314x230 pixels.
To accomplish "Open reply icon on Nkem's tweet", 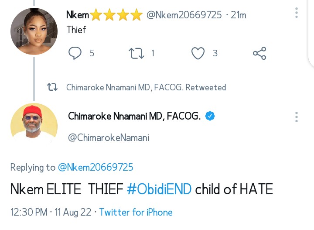I will coord(75,53).
